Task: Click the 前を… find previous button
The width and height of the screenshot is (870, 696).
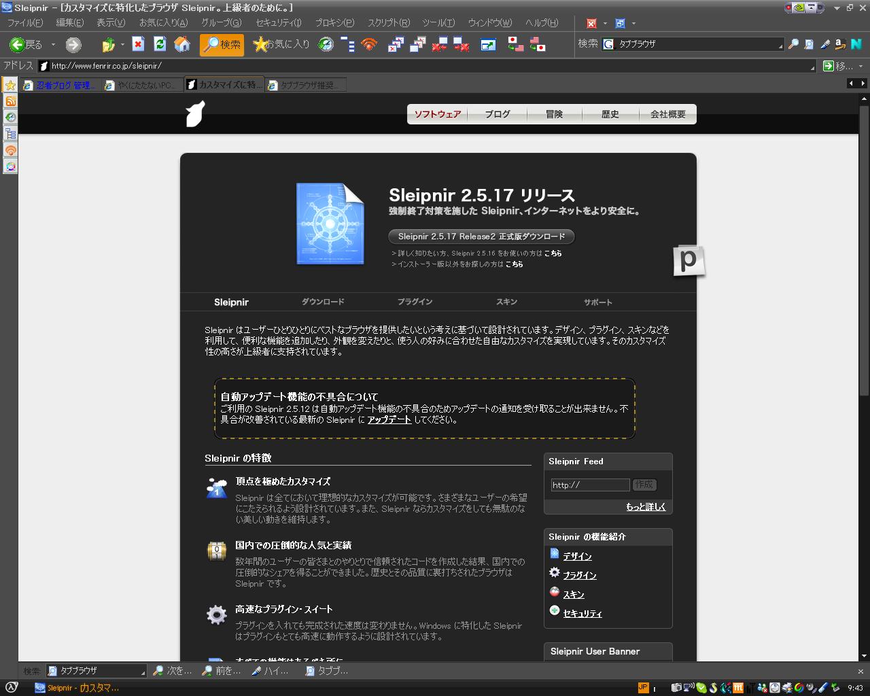Action: coord(222,671)
